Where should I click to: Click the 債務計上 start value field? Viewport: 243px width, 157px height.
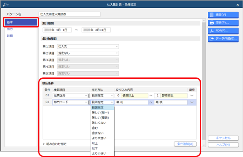click(x=135, y=96)
